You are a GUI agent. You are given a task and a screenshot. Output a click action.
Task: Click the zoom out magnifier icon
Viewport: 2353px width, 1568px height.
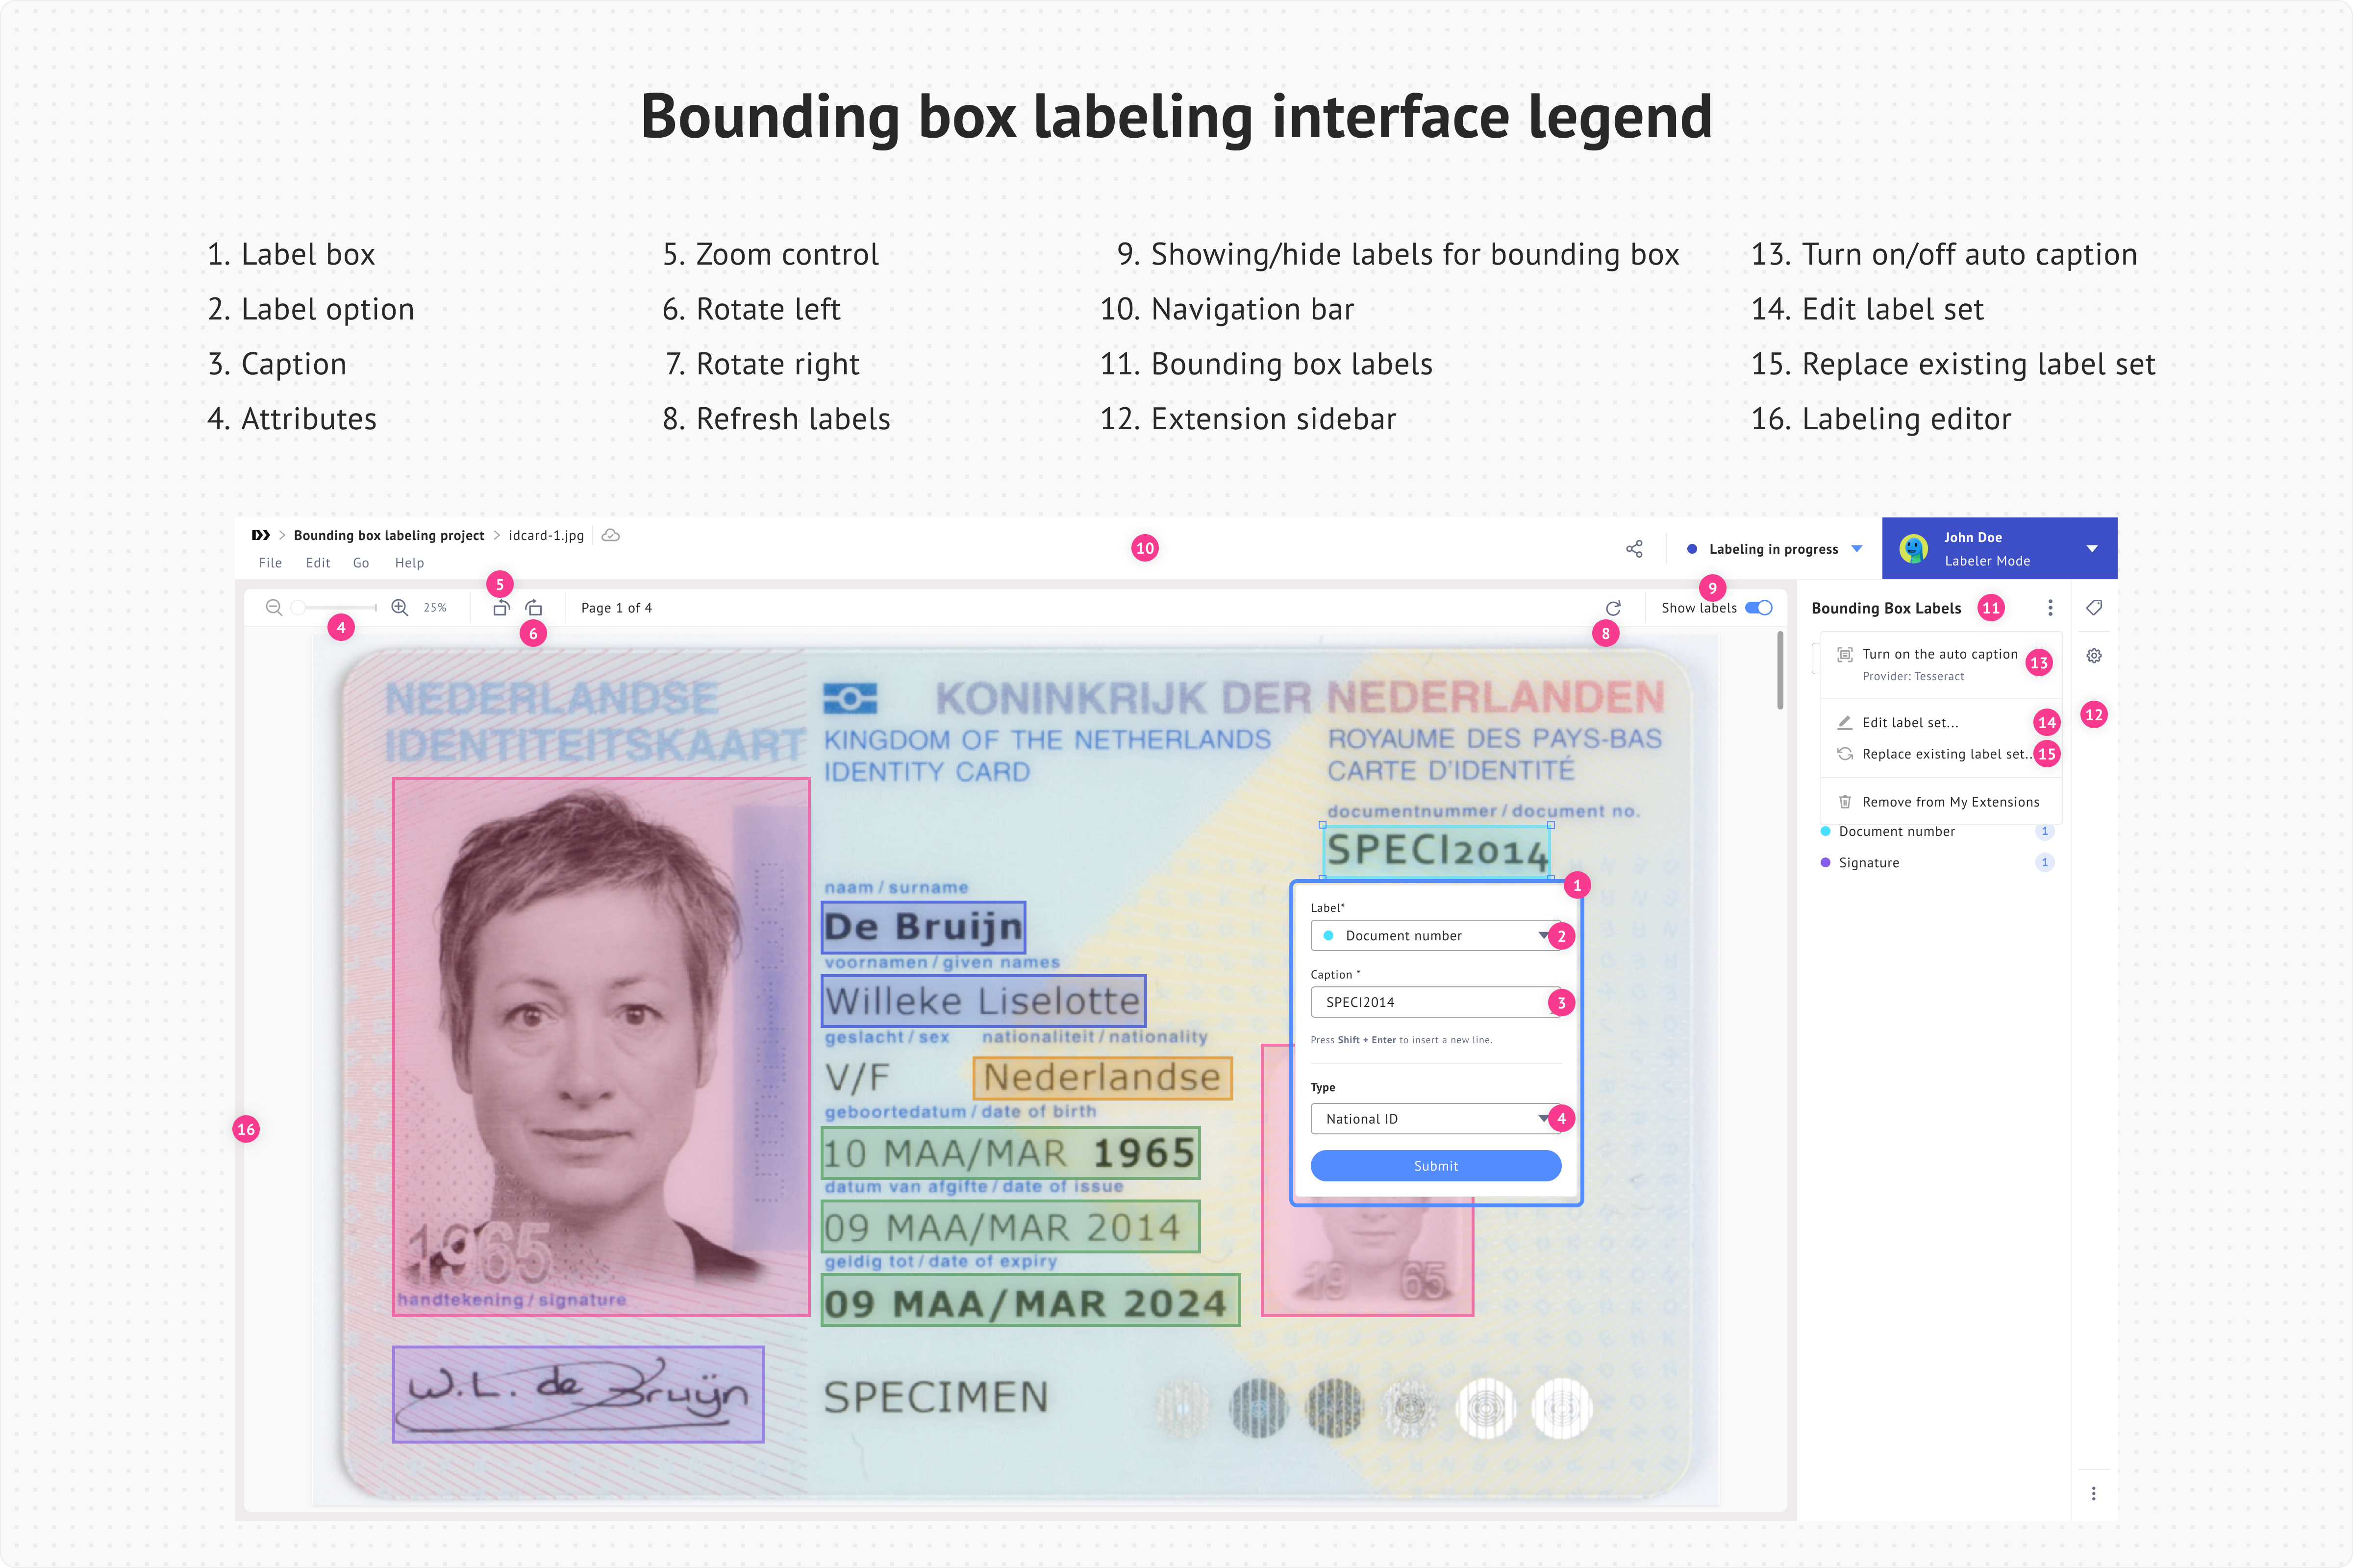(273, 607)
